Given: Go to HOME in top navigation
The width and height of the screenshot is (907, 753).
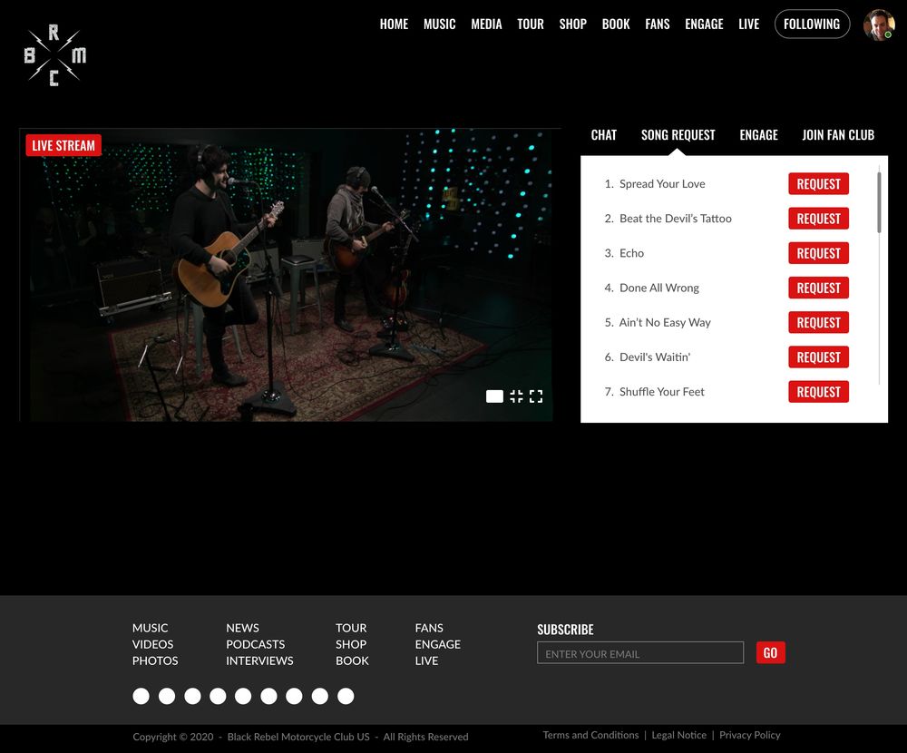Looking at the screenshot, I should 394,24.
